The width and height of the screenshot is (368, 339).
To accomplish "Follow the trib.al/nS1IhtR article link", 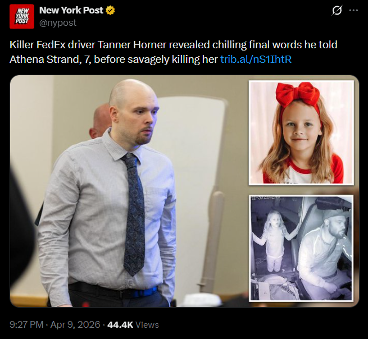I will [256, 59].
